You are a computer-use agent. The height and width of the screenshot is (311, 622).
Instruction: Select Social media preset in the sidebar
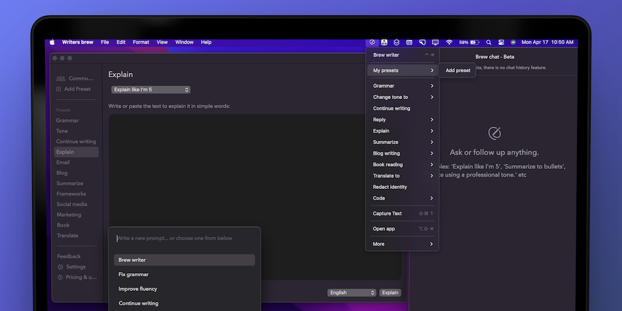pos(72,204)
